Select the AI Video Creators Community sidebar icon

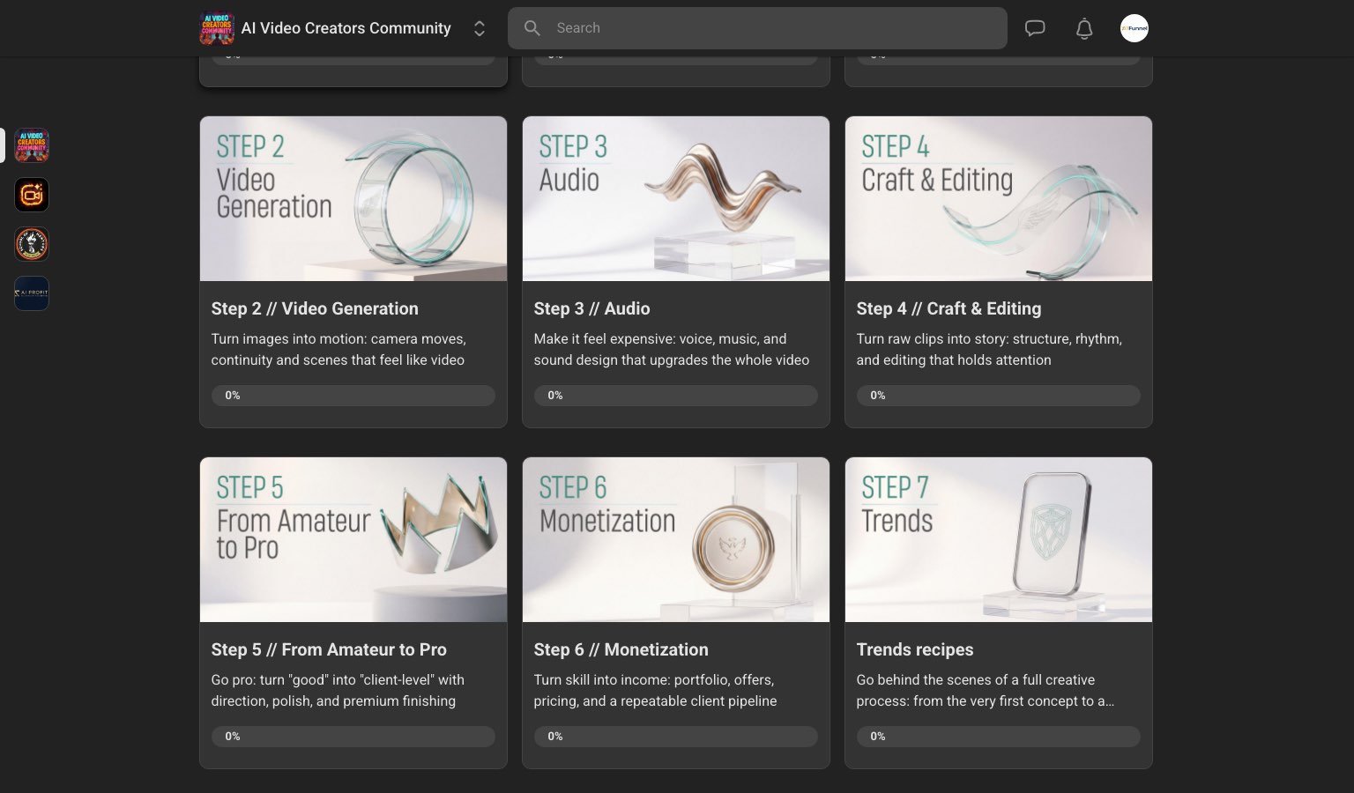pyautogui.click(x=31, y=145)
